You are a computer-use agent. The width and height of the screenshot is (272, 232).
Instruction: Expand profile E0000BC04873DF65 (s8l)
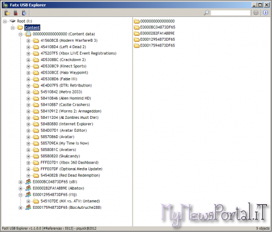20,182
